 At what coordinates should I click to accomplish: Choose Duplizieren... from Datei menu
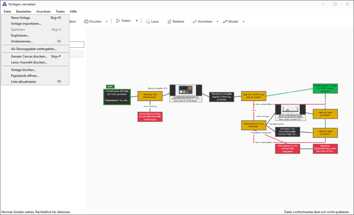[36, 36]
